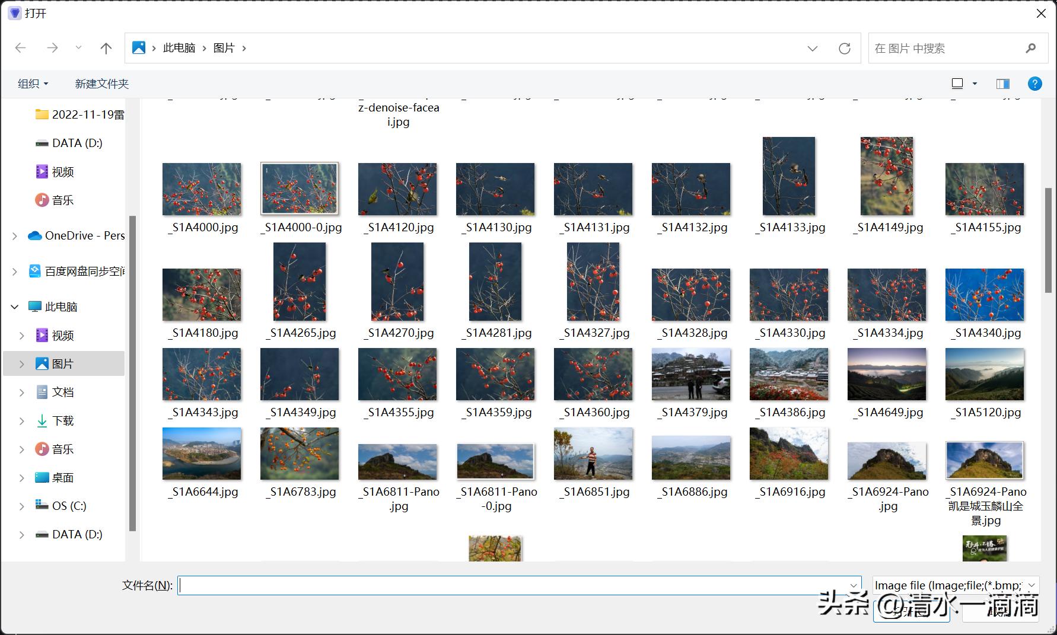
Task: Click the Help question mark icon
Action: point(1034,83)
